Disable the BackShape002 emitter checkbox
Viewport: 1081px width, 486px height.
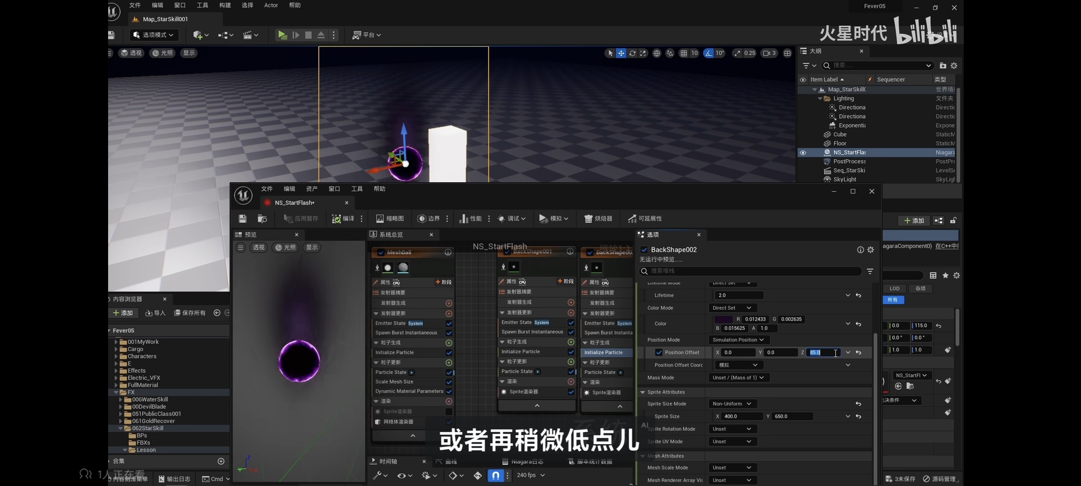tap(644, 250)
